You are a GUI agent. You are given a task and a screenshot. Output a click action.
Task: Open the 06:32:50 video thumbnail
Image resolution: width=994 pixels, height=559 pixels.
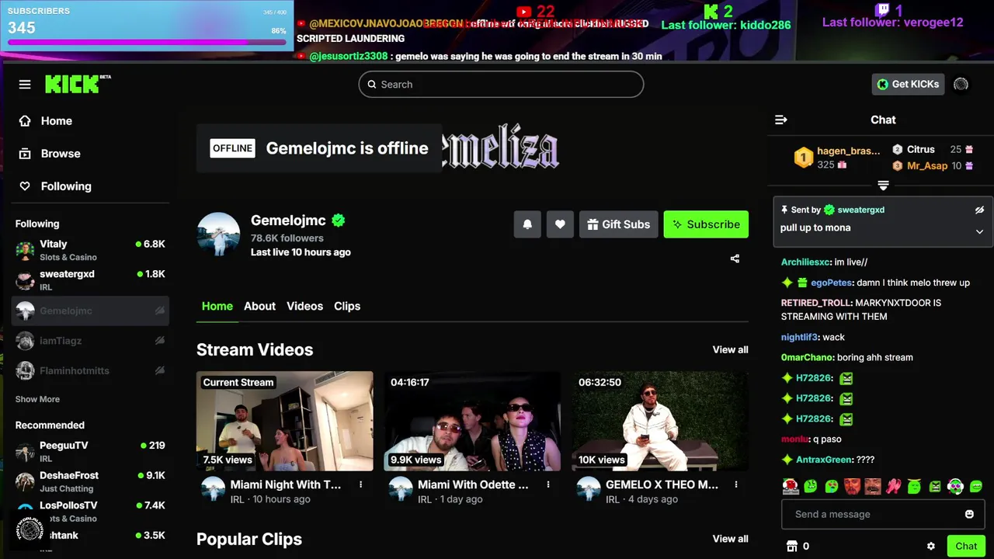[660, 421]
